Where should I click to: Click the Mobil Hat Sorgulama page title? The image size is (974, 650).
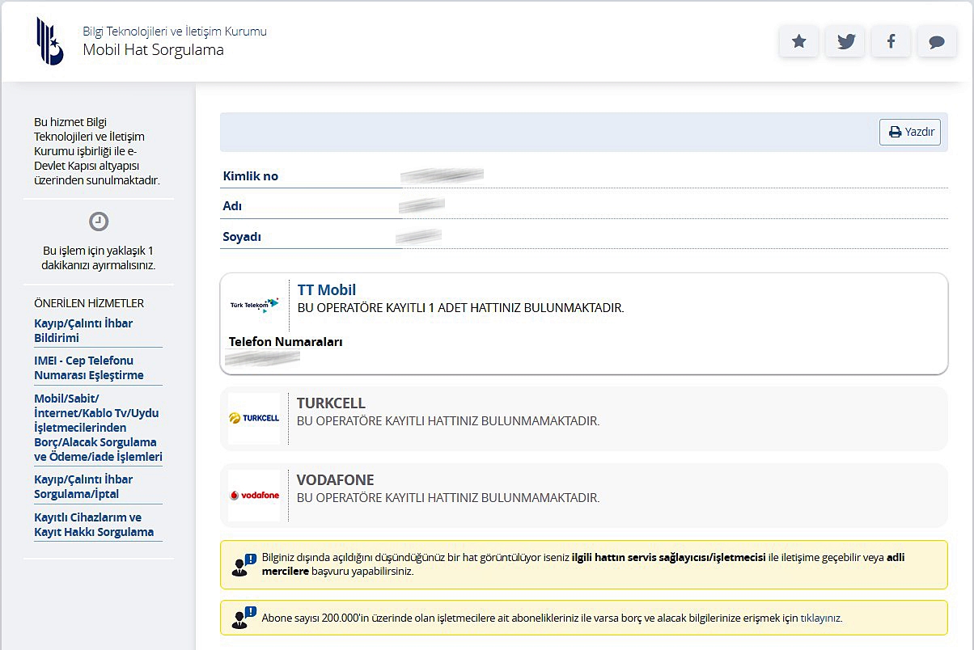pos(153,50)
